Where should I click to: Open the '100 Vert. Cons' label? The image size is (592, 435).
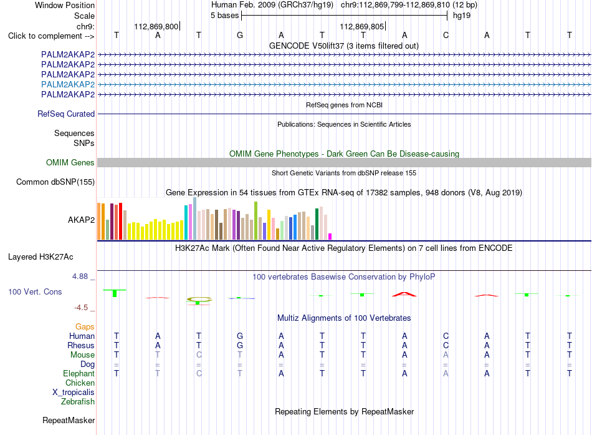pos(35,291)
